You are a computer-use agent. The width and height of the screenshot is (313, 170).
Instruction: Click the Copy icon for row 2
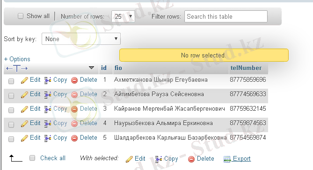pyautogui.click(x=48, y=95)
